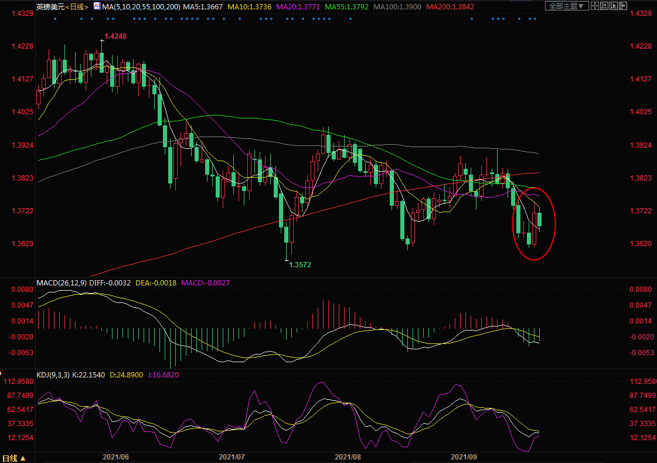657x463 pixels.
Task: Click the 1.4248 high price marker
Action: [115, 36]
